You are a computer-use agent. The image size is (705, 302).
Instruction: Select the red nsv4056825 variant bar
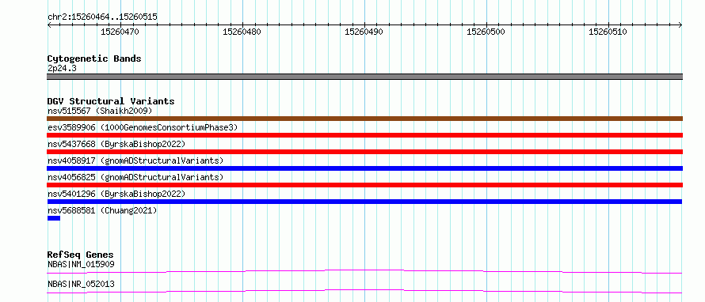364,185
